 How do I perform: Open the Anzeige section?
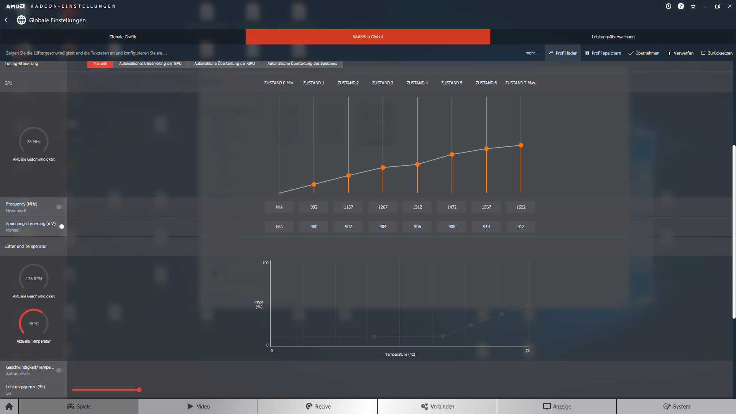[x=557, y=406]
